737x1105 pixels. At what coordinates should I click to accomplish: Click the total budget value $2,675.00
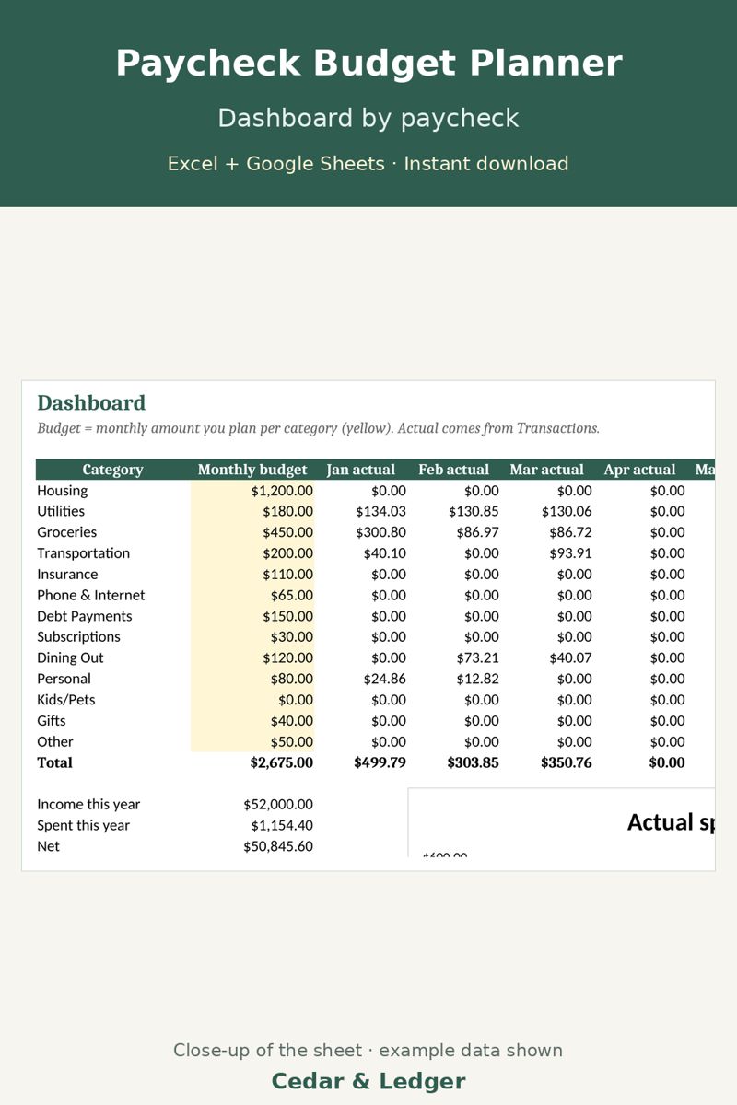pos(282,762)
